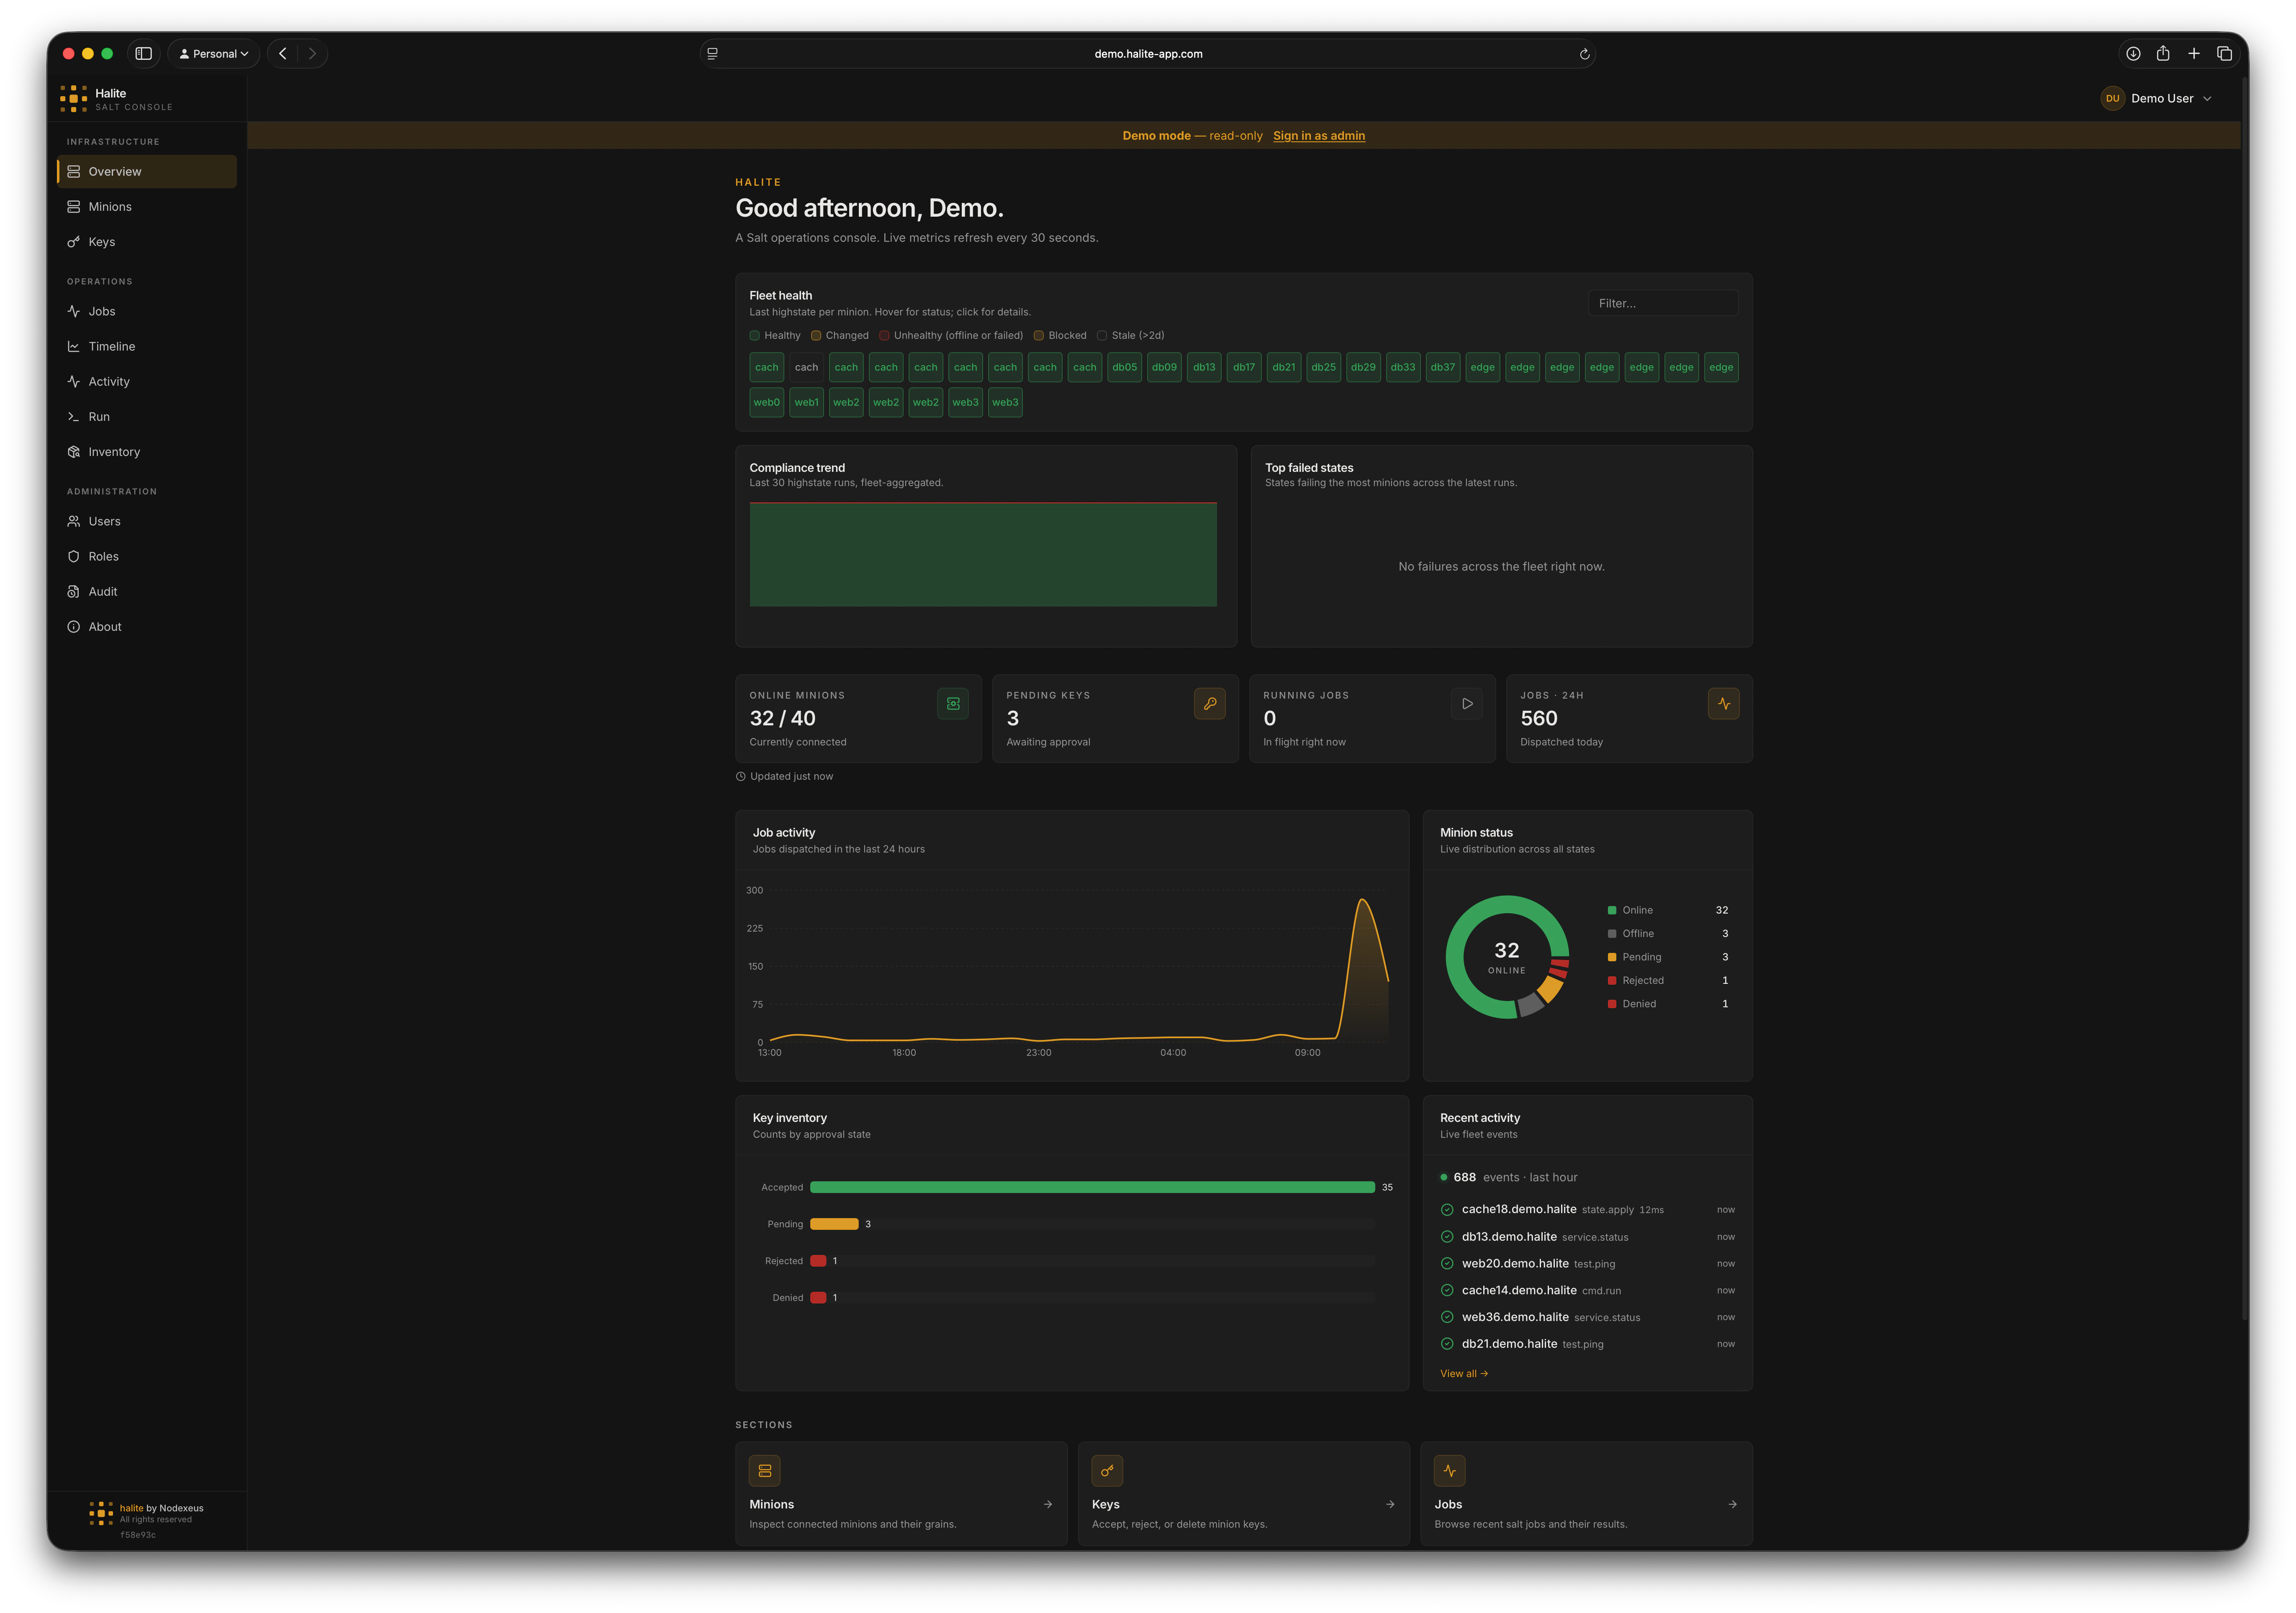The image size is (2296, 1613).
Task: Click the Keys section card icon
Action: 1106,1471
